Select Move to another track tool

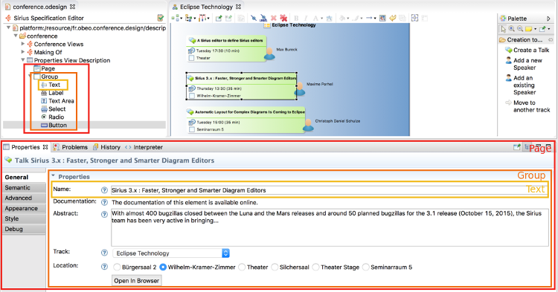point(527,106)
